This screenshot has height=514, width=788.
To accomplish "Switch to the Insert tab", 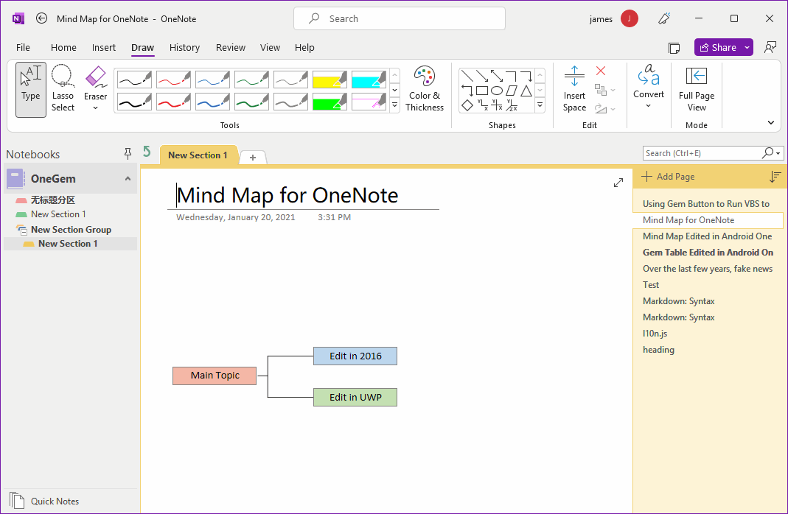I will (x=104, y=47).
